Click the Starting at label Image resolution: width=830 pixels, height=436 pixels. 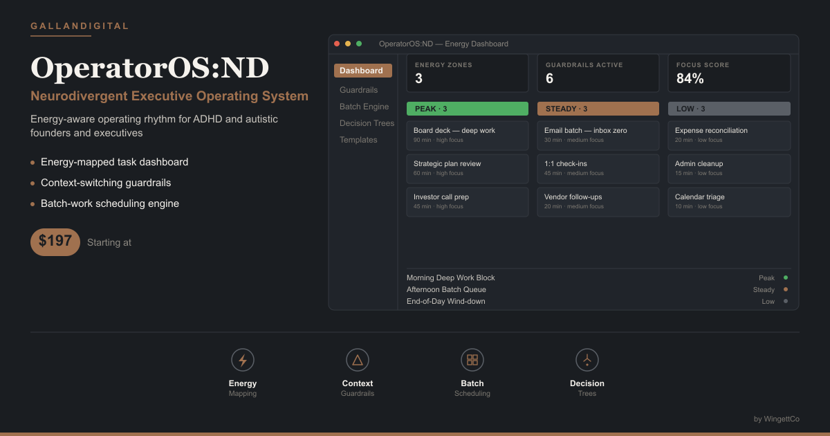click(x=109, y=243)
